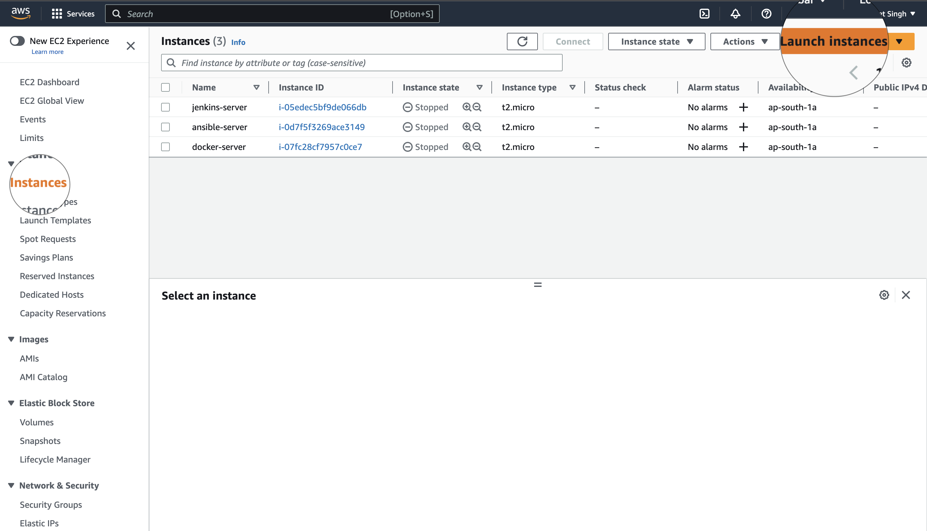Image resolution: width=927 pixels, height=531 pixels.
Task: Open the Actions dropdown
Action: click(744, 41)
